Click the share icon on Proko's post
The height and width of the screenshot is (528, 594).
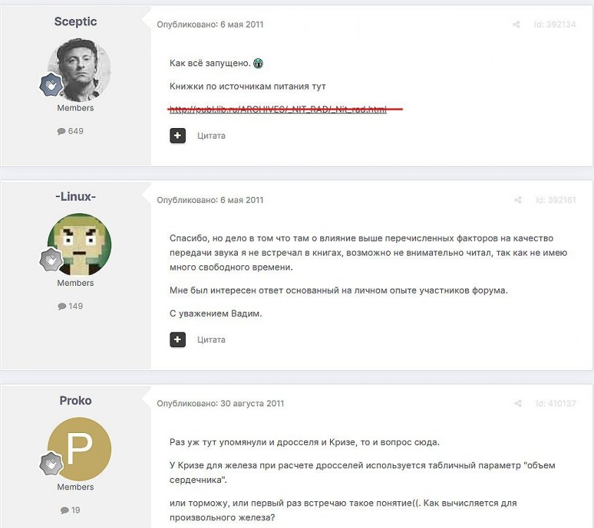point(518,403)
